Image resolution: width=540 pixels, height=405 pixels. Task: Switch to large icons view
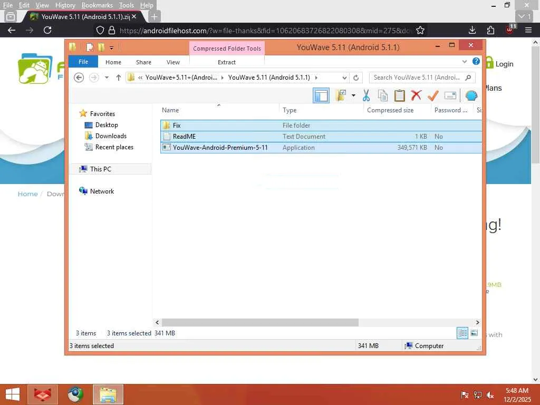pyautogui.click(x=474, y=333)
